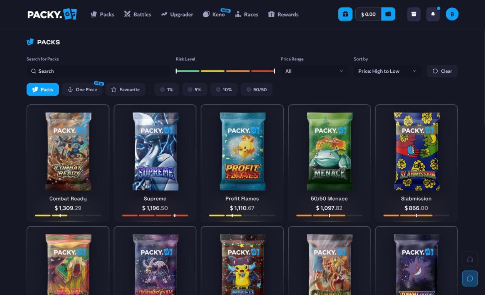The image size is (485, 295).
Task: Click the Packs cards icon in navbar
Action: pos(94,14)
